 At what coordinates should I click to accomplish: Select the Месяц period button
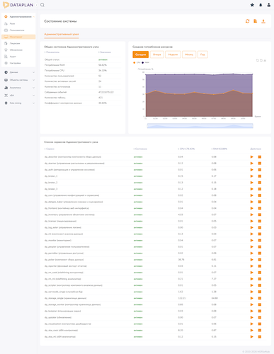[189, 55]
